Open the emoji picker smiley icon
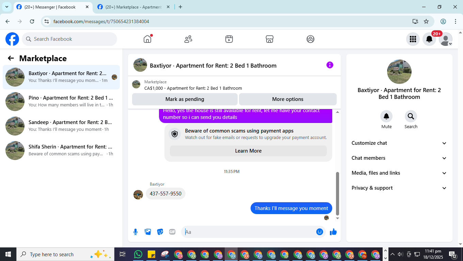 [x=319, y=232]
